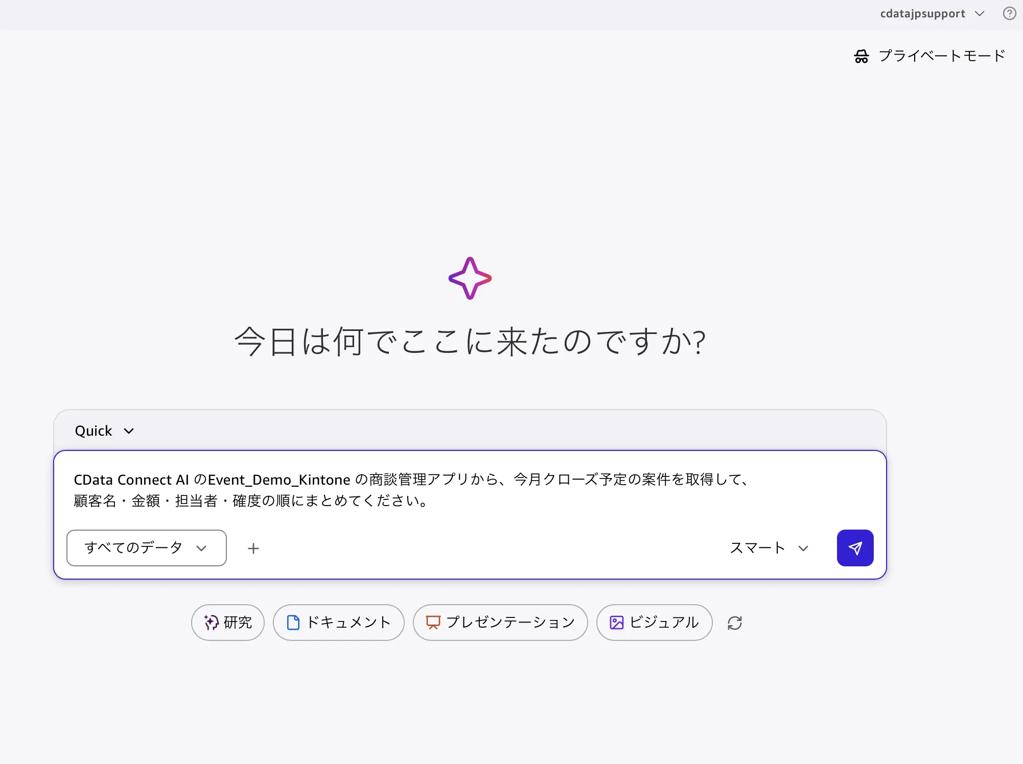Click the 今日は何でここに来たのですか? heading
The image size is (1023, 764).
coord(470,341)
